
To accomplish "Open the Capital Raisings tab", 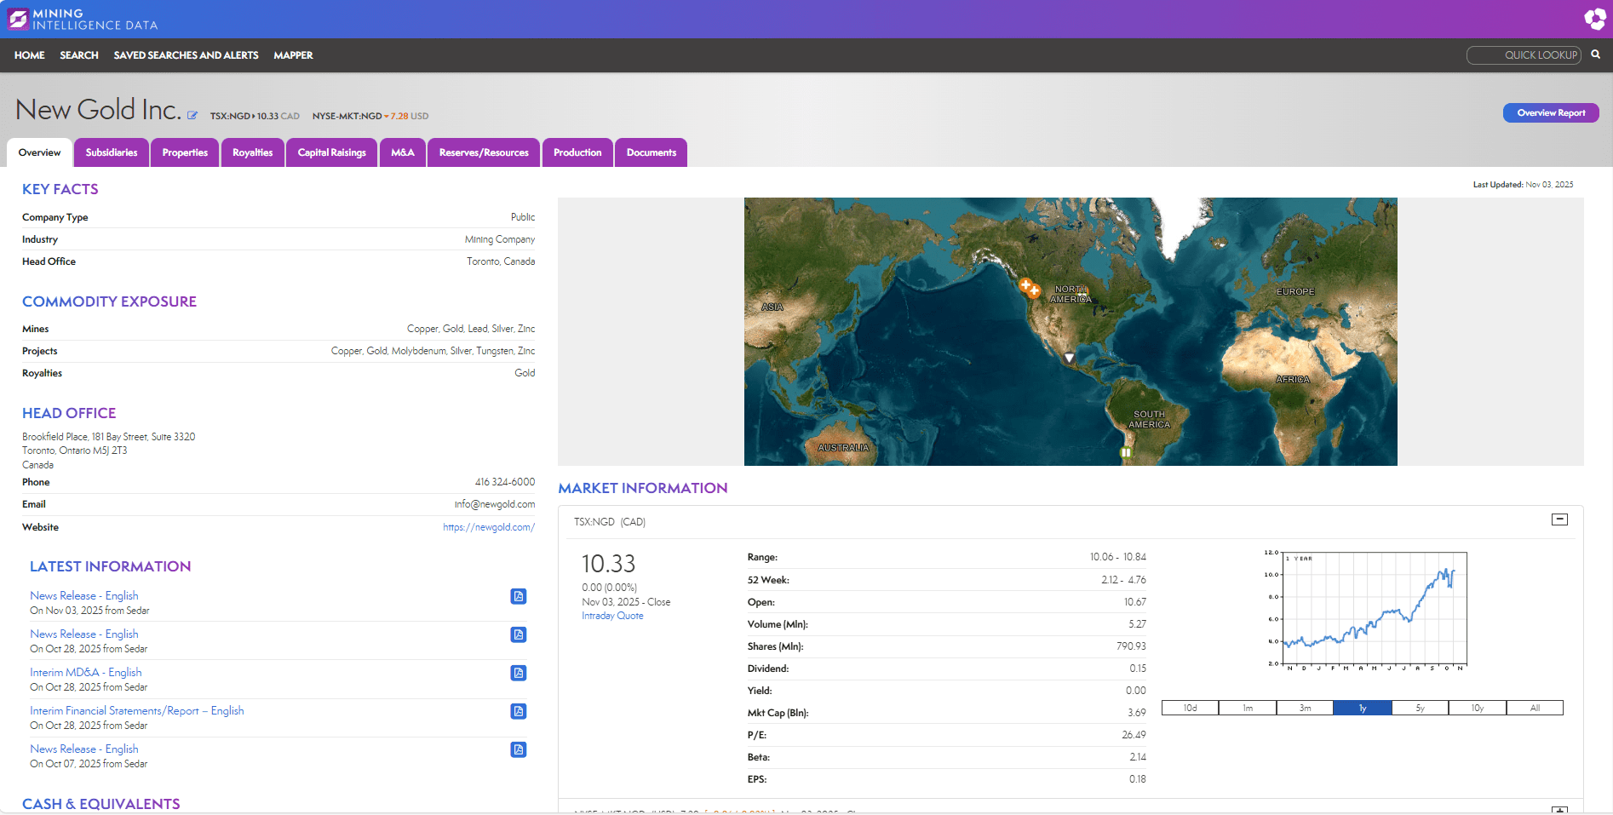I will (331, 152).
